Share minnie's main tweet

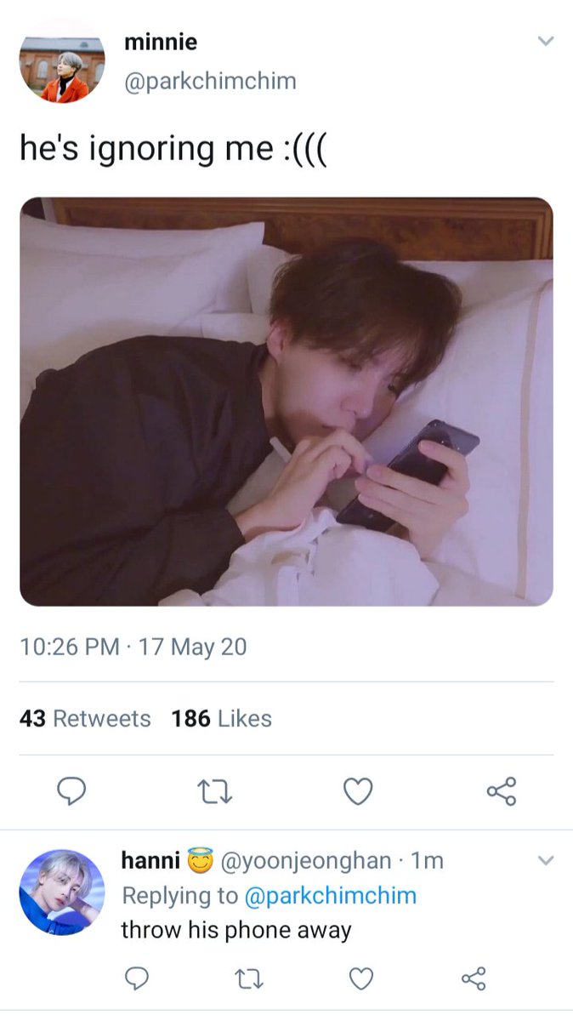502,791
